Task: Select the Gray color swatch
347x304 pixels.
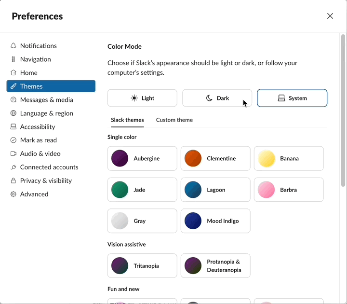Action: coord(120,221)
